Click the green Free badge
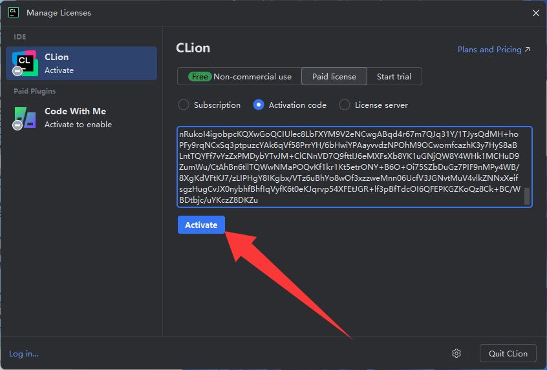This screenshot has width=547, height=370. [x=200, y=77]
